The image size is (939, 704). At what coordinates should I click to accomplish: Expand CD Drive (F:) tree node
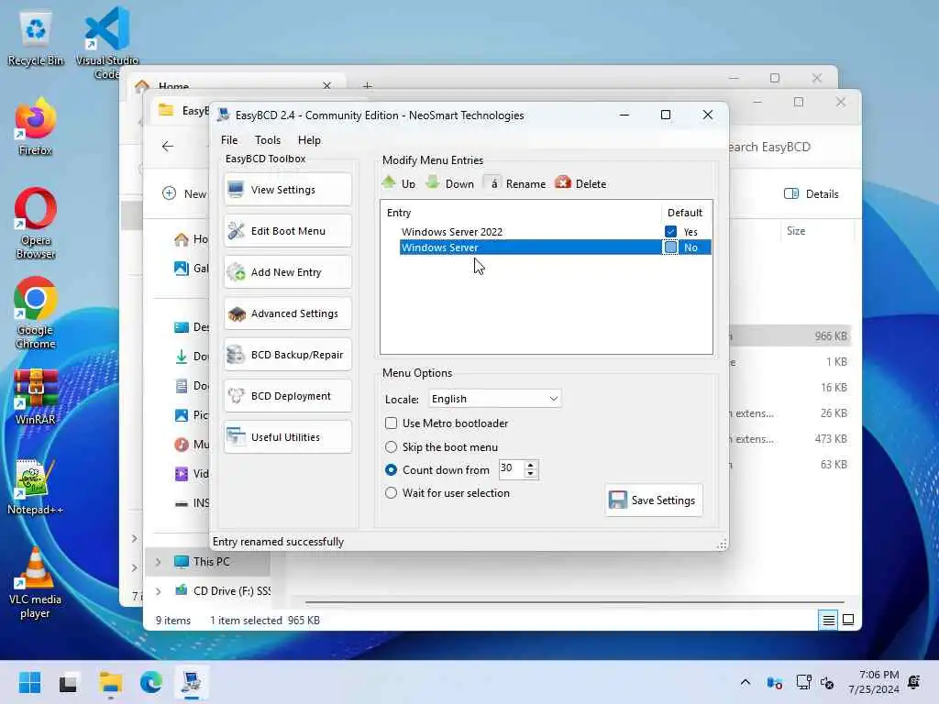click(158, 591)
